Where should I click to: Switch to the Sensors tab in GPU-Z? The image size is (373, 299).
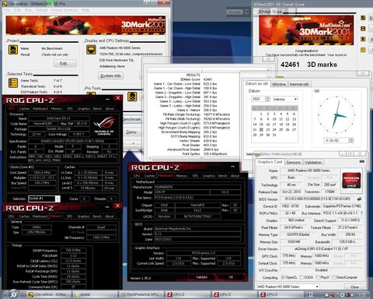click(x=293, y=163)
